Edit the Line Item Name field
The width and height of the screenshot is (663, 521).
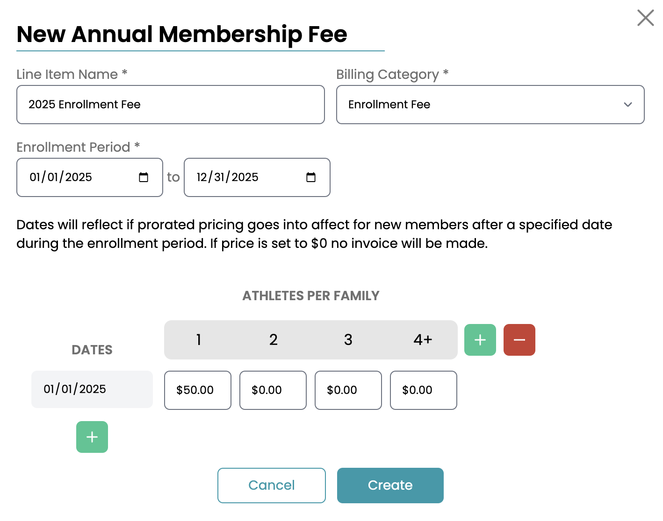pos(170,105)
